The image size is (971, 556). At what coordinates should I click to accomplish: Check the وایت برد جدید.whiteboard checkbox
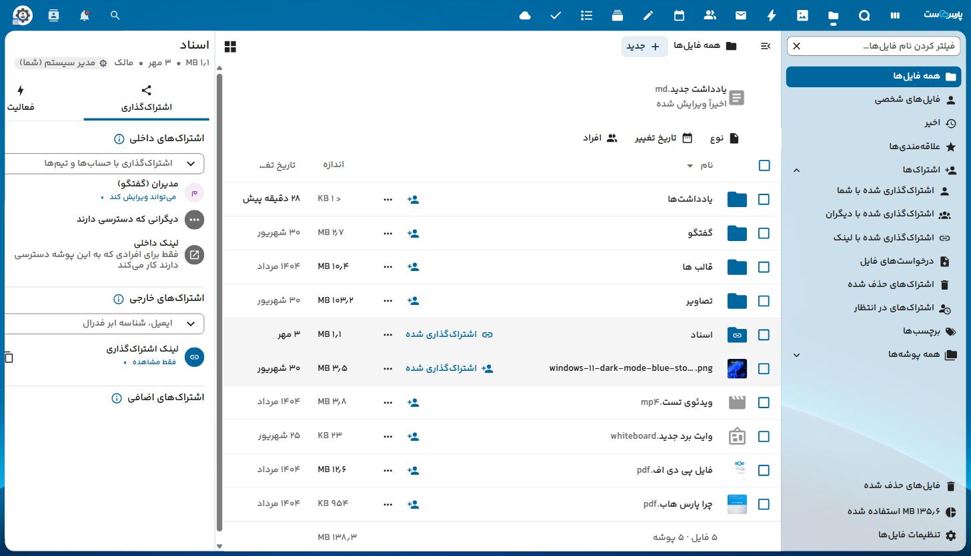click(764, 436)
